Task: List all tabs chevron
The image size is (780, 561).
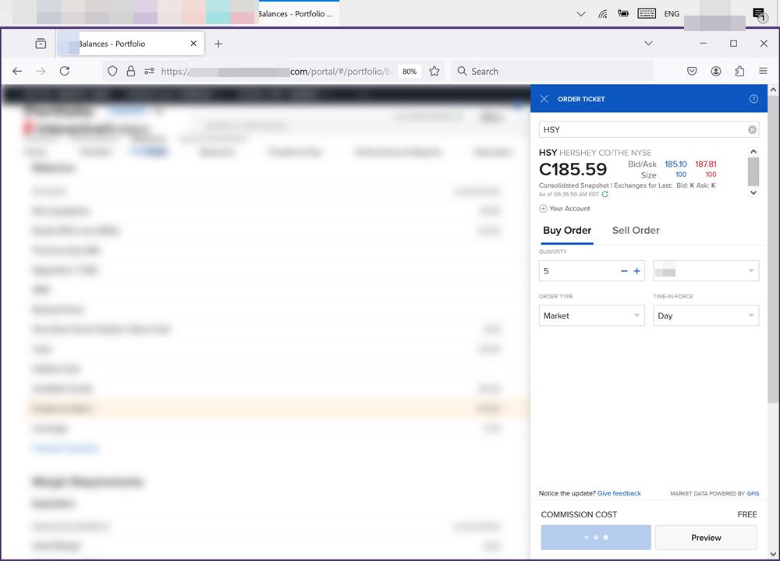Action: coord(648,43)
